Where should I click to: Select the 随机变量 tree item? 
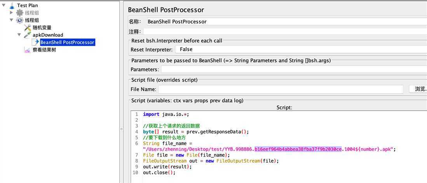click(x=42, y=27)
